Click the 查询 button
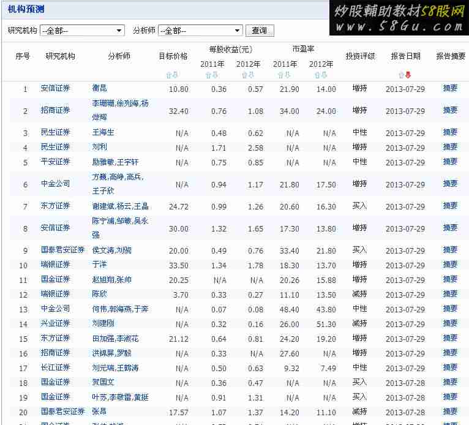Viewport: 469px width, 425px height. pos(260,31)
